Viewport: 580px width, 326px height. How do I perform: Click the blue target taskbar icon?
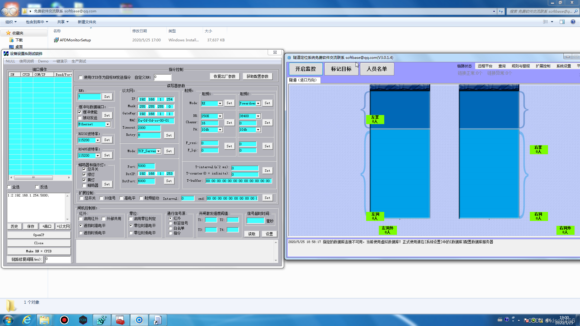pos(139,320)
